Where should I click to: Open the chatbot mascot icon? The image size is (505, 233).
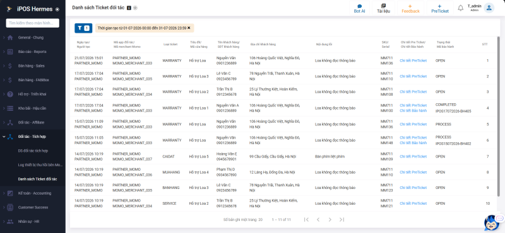[492, 222]
